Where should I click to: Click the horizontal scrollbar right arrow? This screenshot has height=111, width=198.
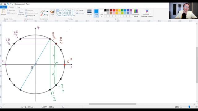(x=195, y=104)
